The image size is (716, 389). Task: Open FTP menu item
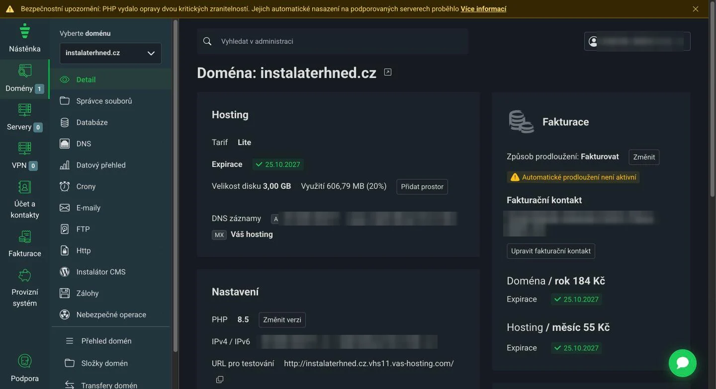(111, 229)
